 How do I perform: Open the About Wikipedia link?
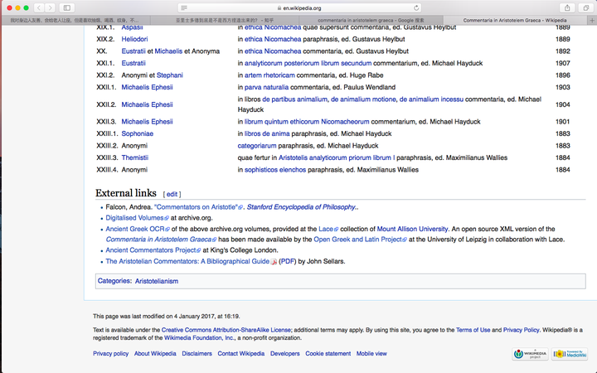[x=155, y=354]
